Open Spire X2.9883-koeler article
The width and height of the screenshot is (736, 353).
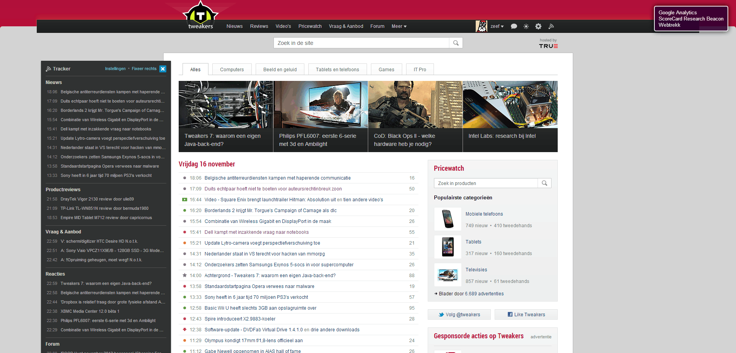(x=240, y=319)
